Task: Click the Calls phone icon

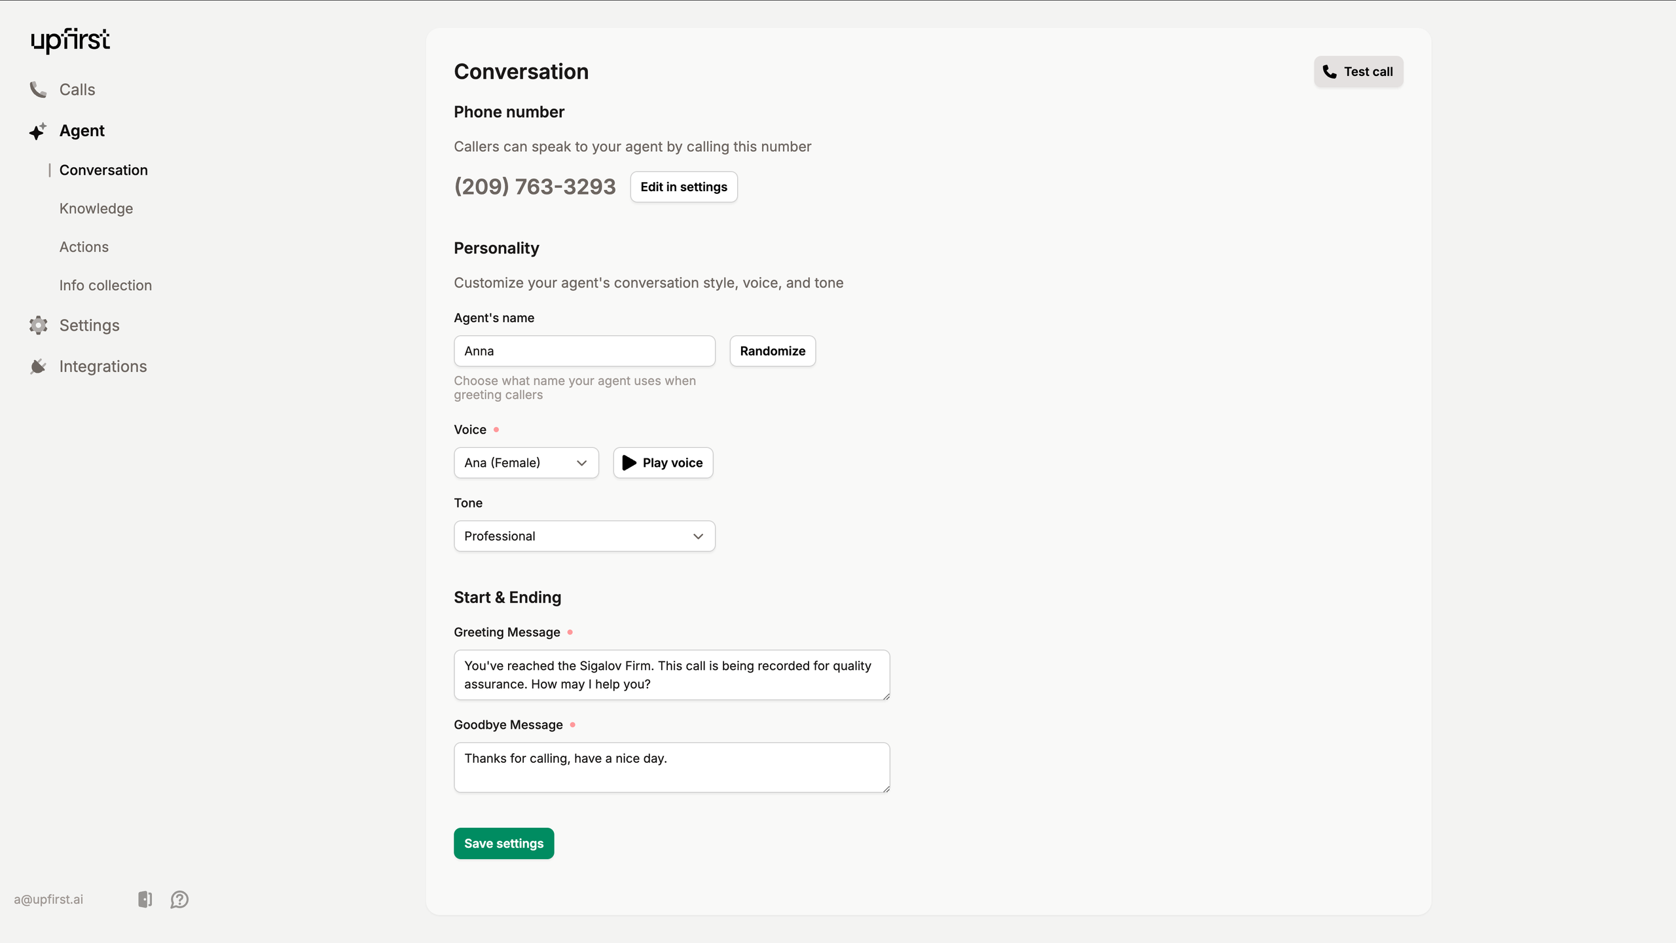Action: pos(38,90)
